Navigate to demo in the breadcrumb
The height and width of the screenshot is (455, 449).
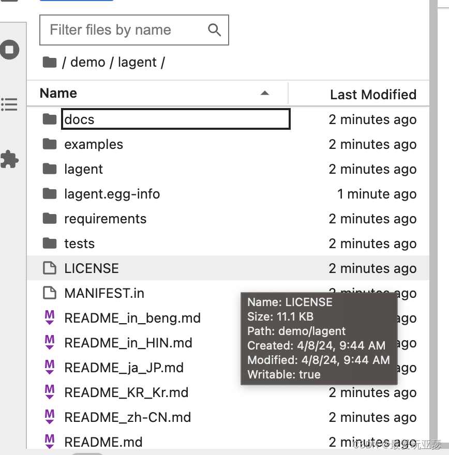pyautogui.click(x=87, y=62)
